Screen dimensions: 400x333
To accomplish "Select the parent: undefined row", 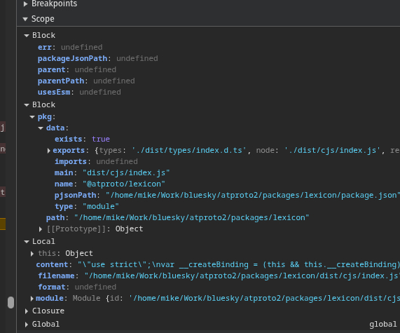I will pyautogui.click(x=77, y=69).
